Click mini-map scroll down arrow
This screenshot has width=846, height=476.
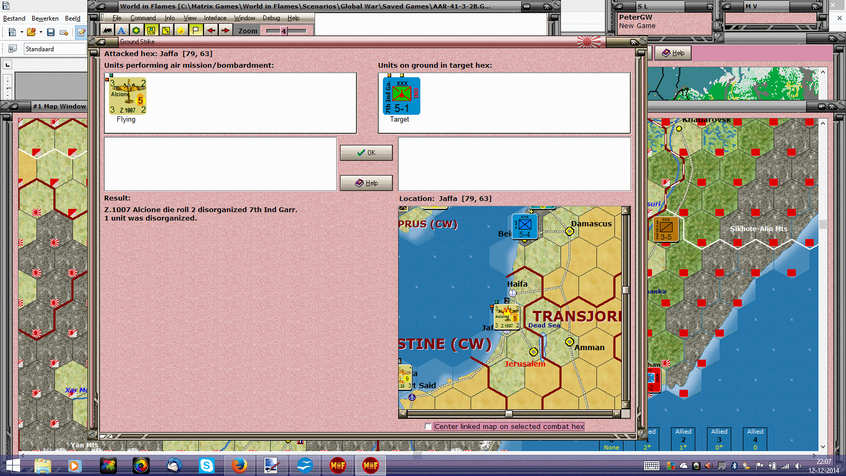(x=626, y=405)
